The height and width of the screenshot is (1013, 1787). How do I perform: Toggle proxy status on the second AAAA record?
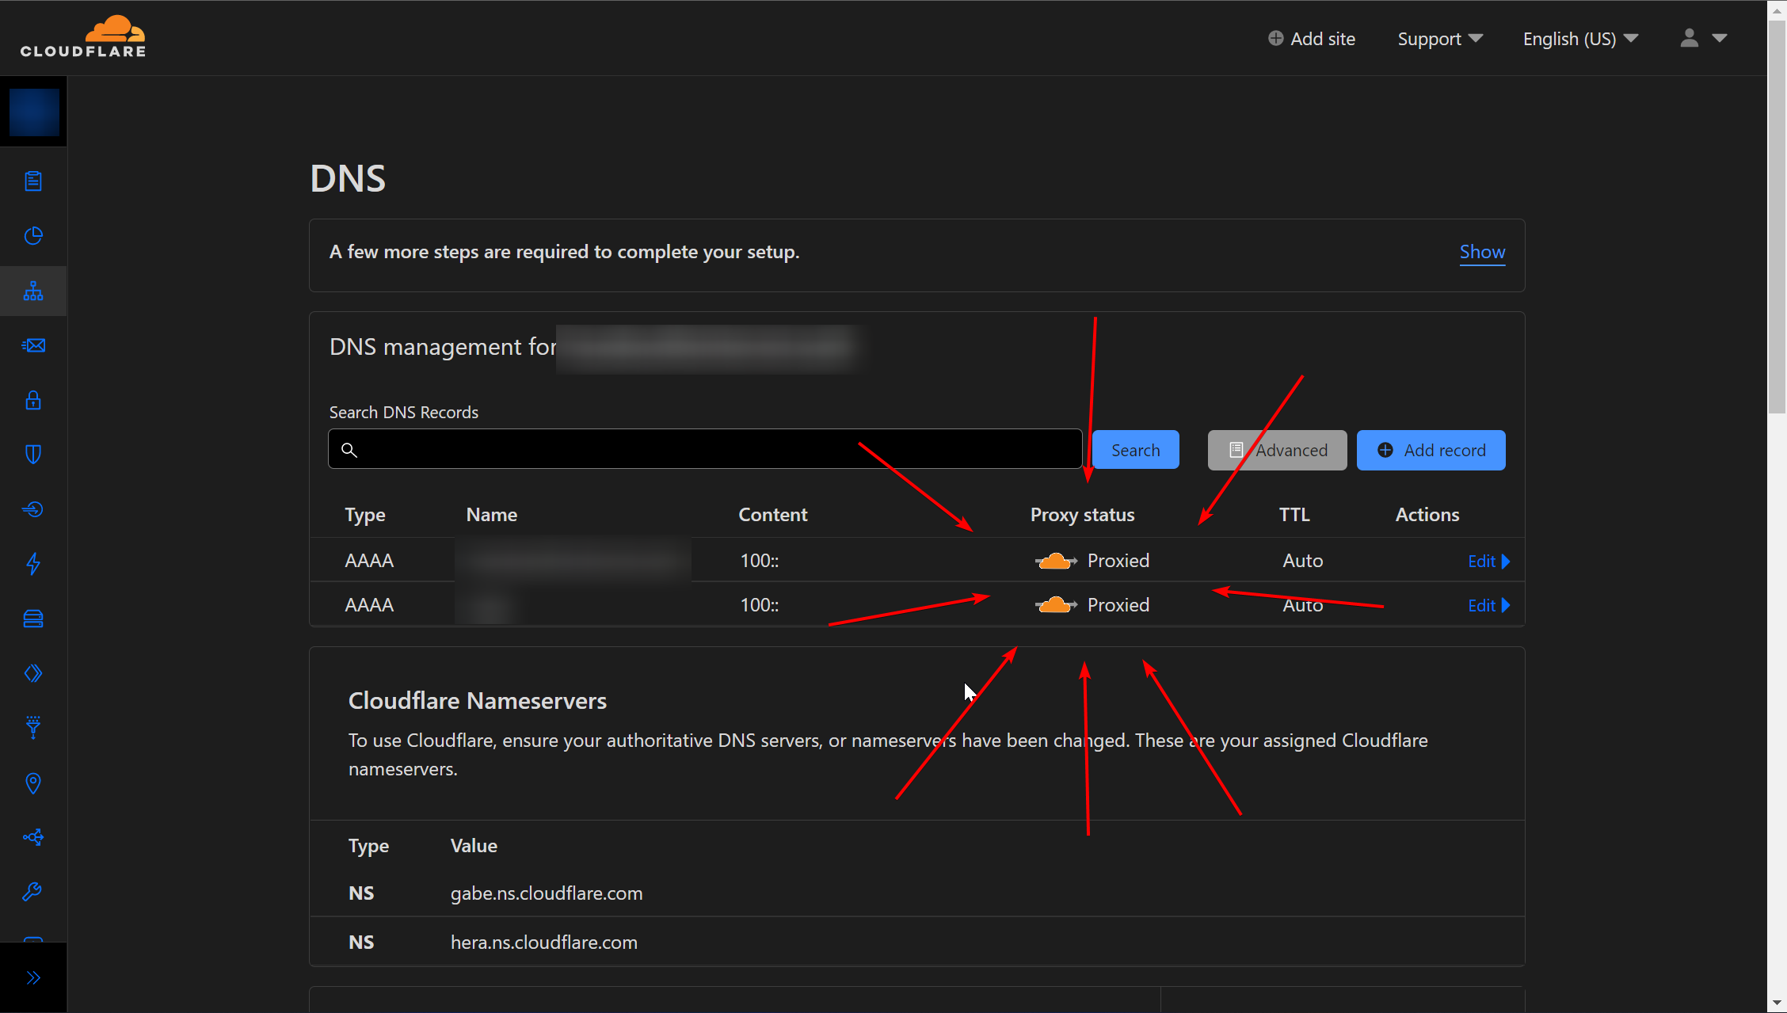(x=1056, y=604)
